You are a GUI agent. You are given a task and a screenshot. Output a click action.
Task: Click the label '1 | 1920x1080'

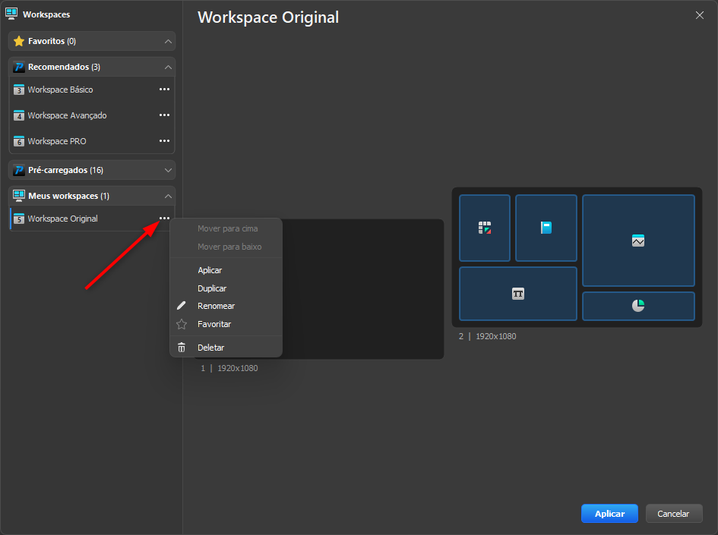pos(229,368)
